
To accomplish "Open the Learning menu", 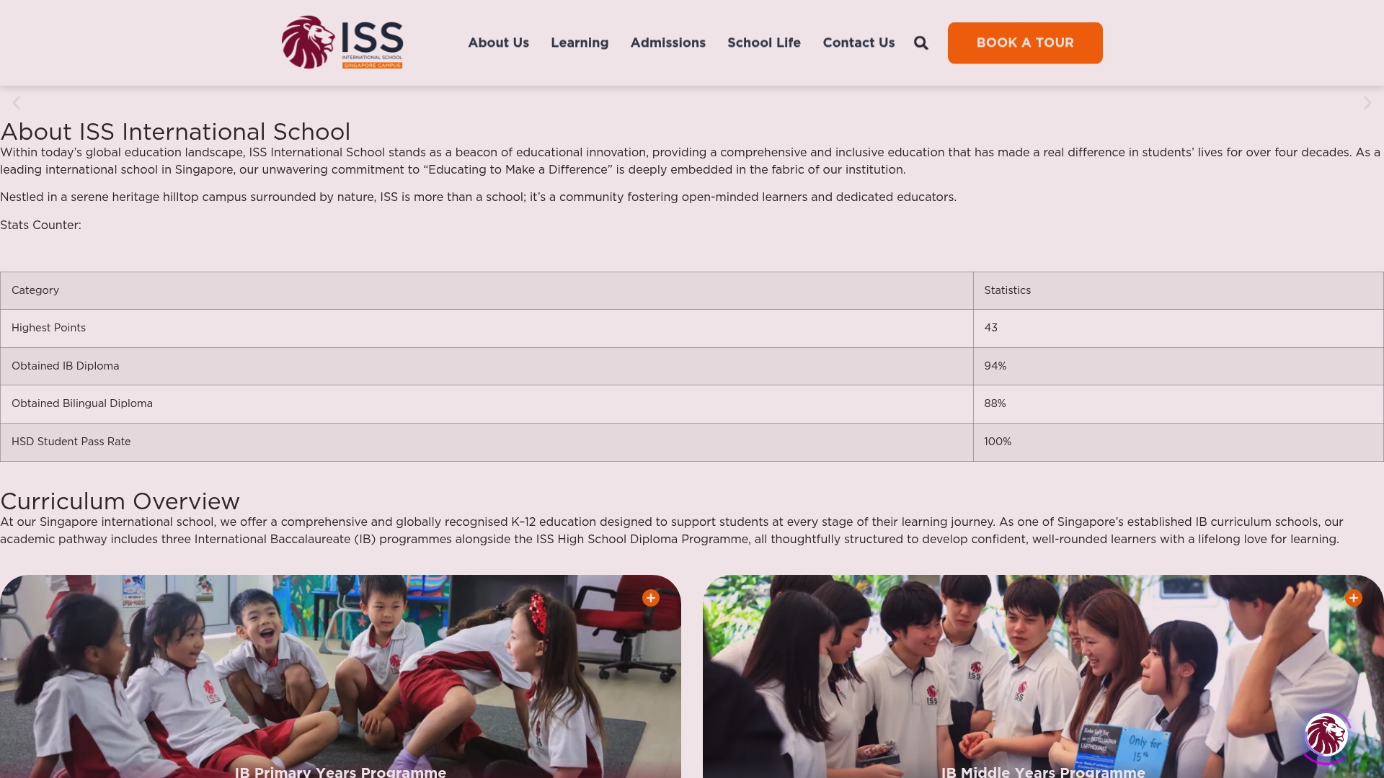I will [580, 43].
